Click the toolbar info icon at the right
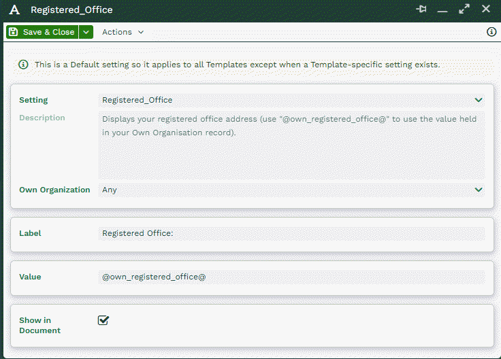Viewport: 501px width, 359px height. click(491, 31)
